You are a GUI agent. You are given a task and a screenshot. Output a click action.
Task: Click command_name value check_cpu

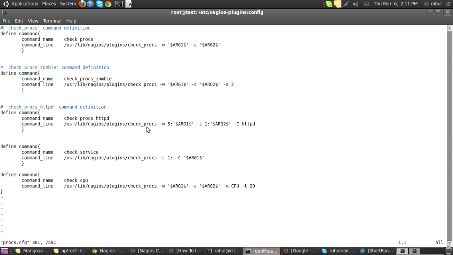(76, 181)
